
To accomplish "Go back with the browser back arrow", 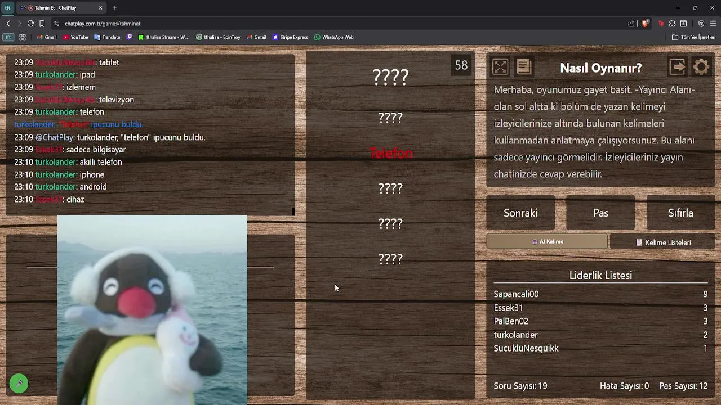I will tap(8, 24).
